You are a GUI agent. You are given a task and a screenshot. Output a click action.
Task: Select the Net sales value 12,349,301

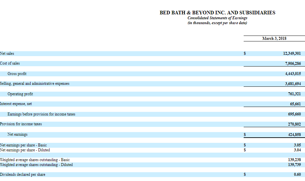coord(292,53)
